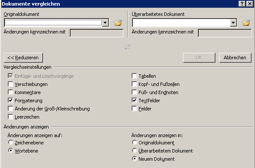Image resolution: width=255 pixels, height=168 pixels.
Task: Confirm with the OK button
Action: pos(199,58)
